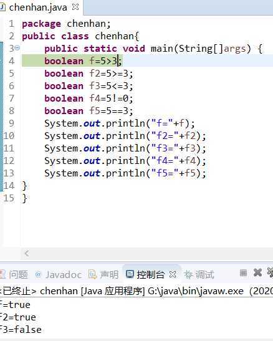Click the console monitor icon

coord(130,274)
